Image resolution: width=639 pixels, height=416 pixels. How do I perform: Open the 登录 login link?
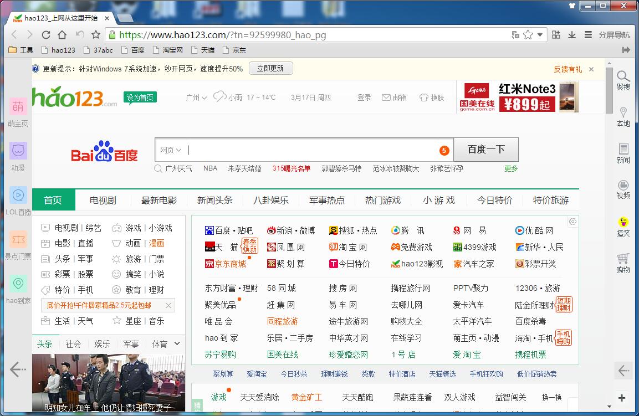(x=364, y=97)
